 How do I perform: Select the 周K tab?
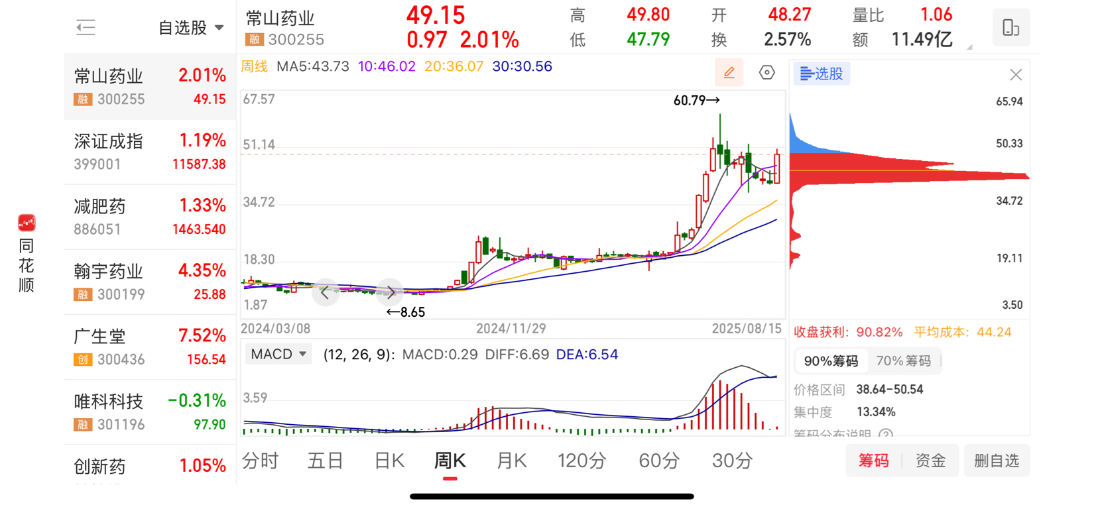coord(450,461)
